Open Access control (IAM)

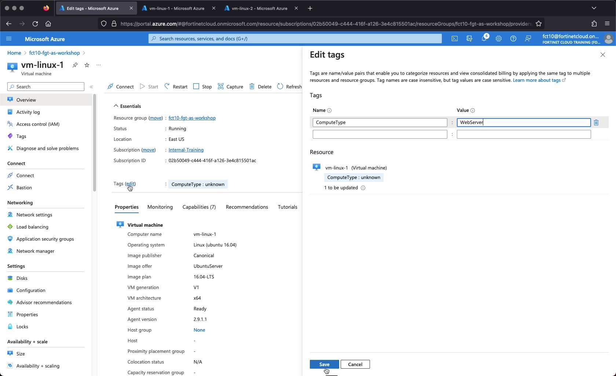46,124
